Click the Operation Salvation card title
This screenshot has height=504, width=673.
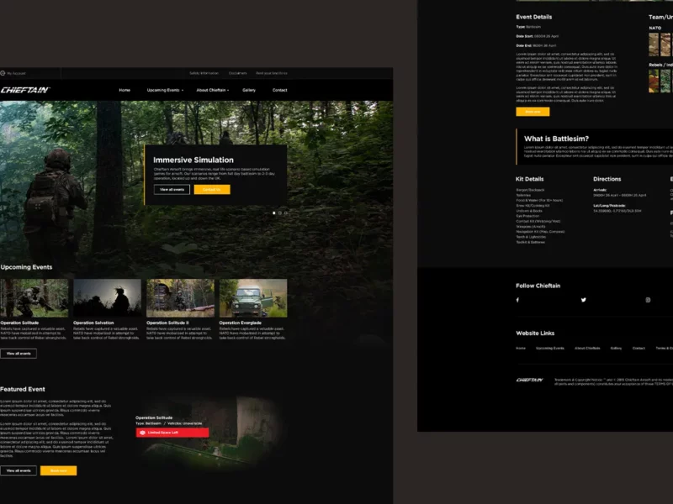[x=93, y=323]
